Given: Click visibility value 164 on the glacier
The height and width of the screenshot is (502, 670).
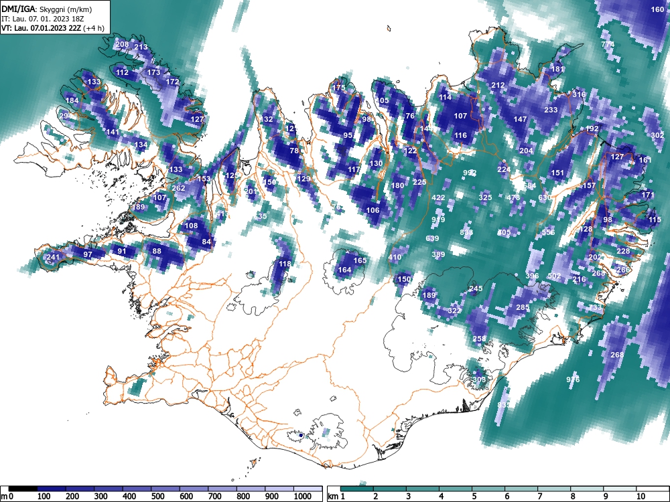Looking at the screenshot, I should pyautogui.click(x=345, y=270).
